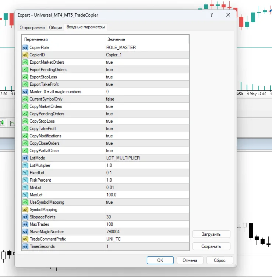Click the ExportPendingOrders boolean icon

pyautogui.click(x=25, y=70)
